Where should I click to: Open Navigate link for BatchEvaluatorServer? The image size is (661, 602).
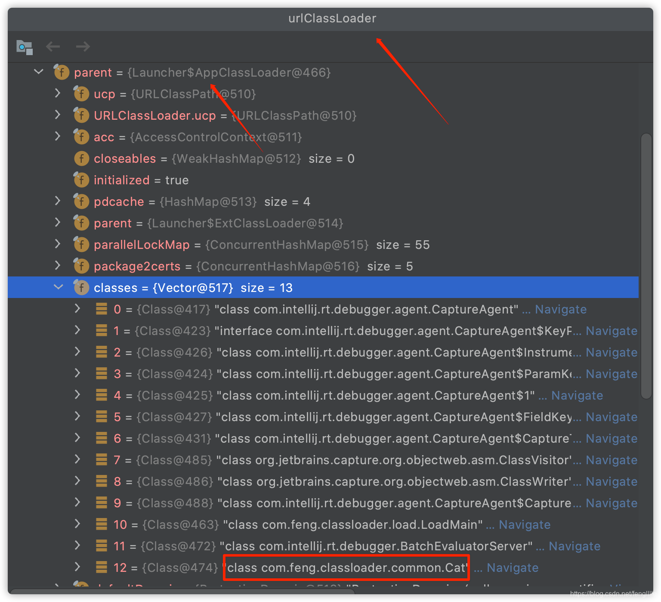(x=575, y=546)
